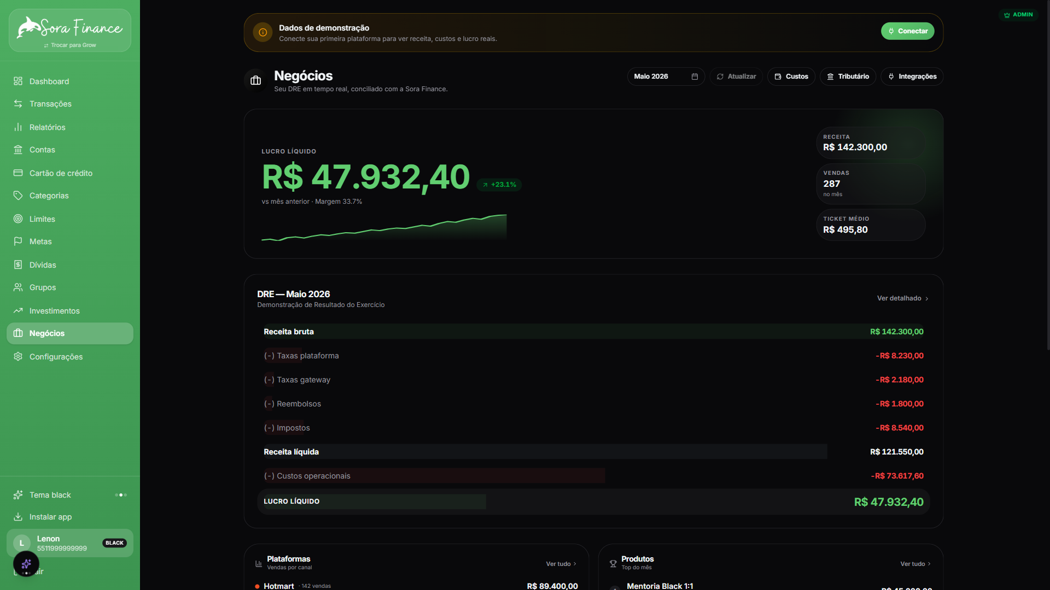Image resolution: width=1050 pixels, height=590 pixels.
Task: Click the Conectar button
Action: click(x=907, y=31)
